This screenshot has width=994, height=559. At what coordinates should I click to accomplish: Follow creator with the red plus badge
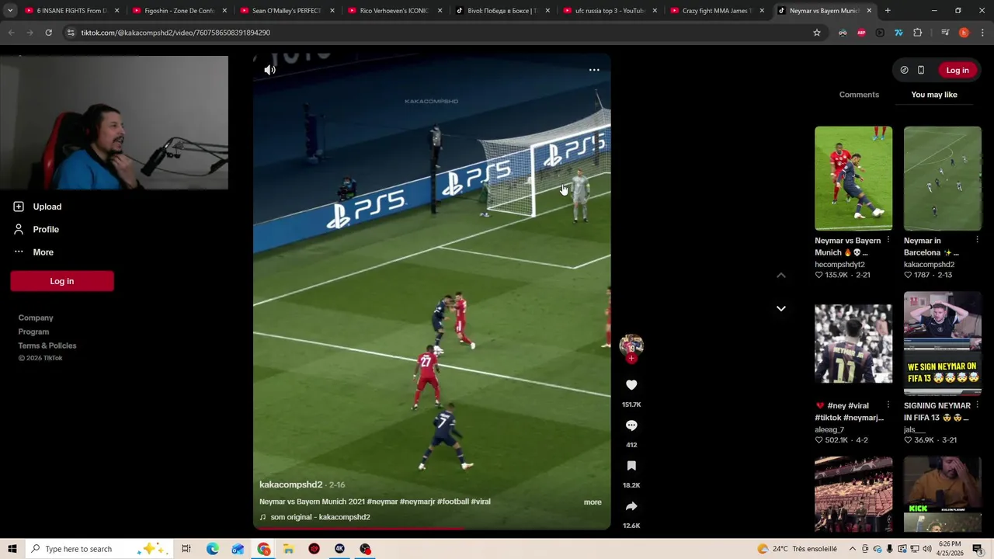click(631, 359)
